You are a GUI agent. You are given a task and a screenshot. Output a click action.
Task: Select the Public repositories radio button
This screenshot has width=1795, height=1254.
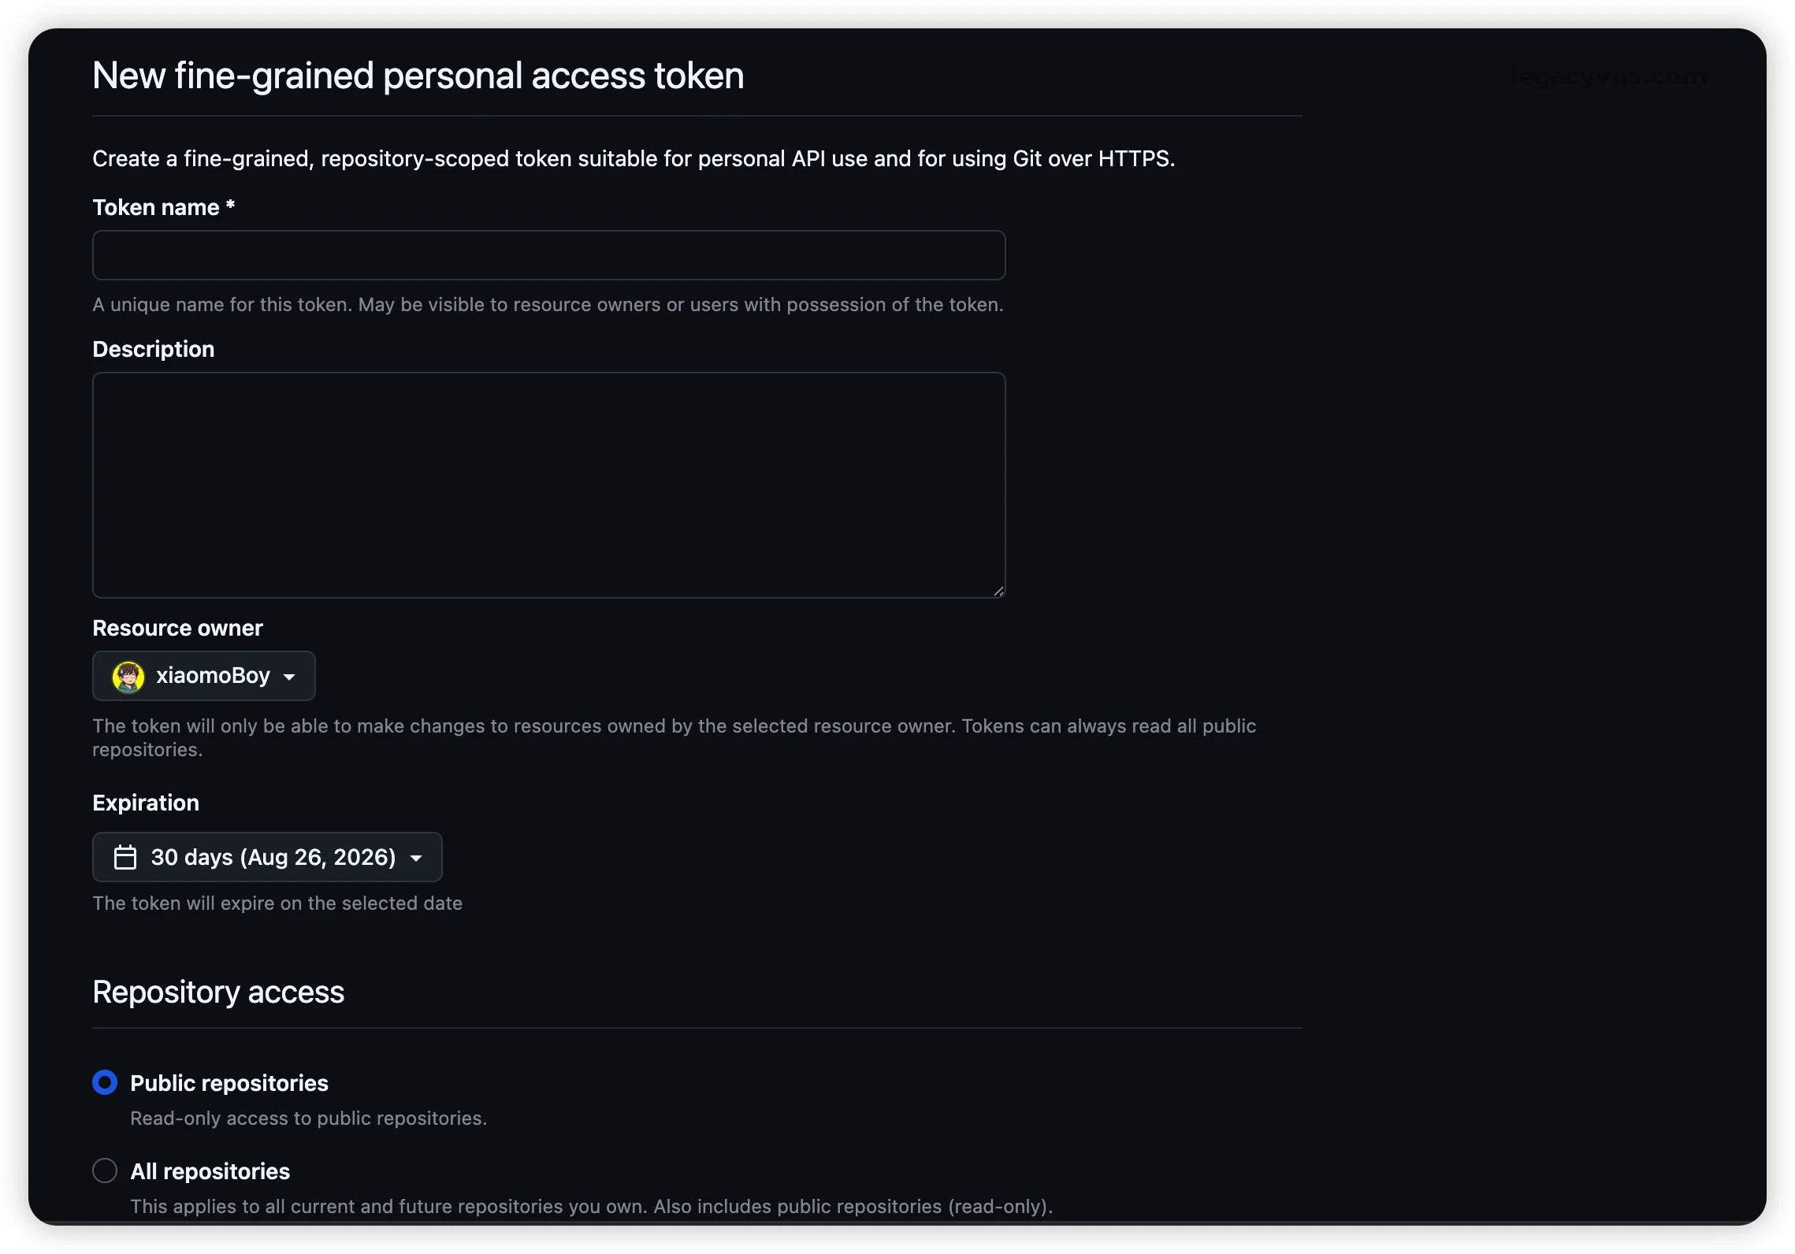point(105,1082)
